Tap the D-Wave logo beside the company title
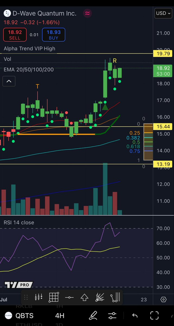174x326 pixels. point(7,13)
